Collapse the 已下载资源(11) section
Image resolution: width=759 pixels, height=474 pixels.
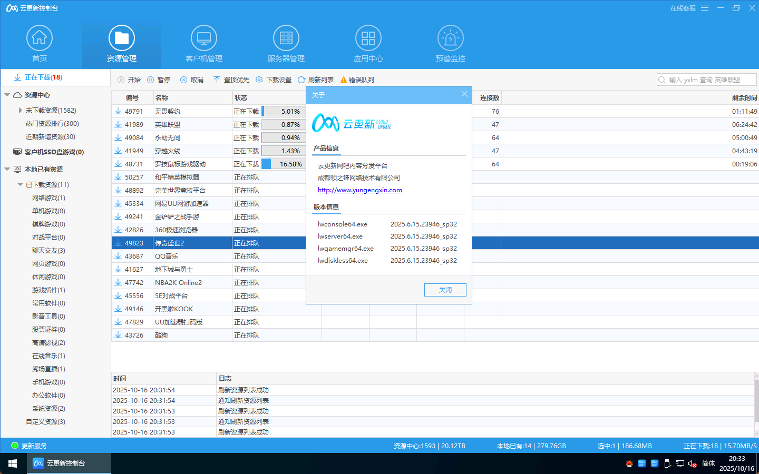click(x=20, y=184)
